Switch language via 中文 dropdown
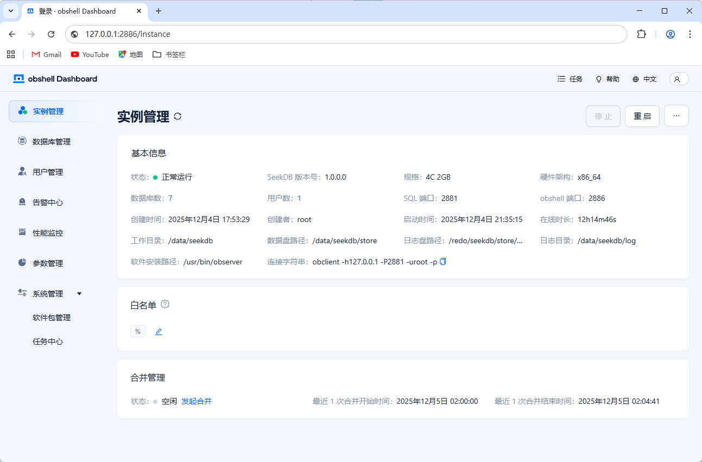Image resolution: width=702 pixels, height=462 pixels. (x=644, y=79)
